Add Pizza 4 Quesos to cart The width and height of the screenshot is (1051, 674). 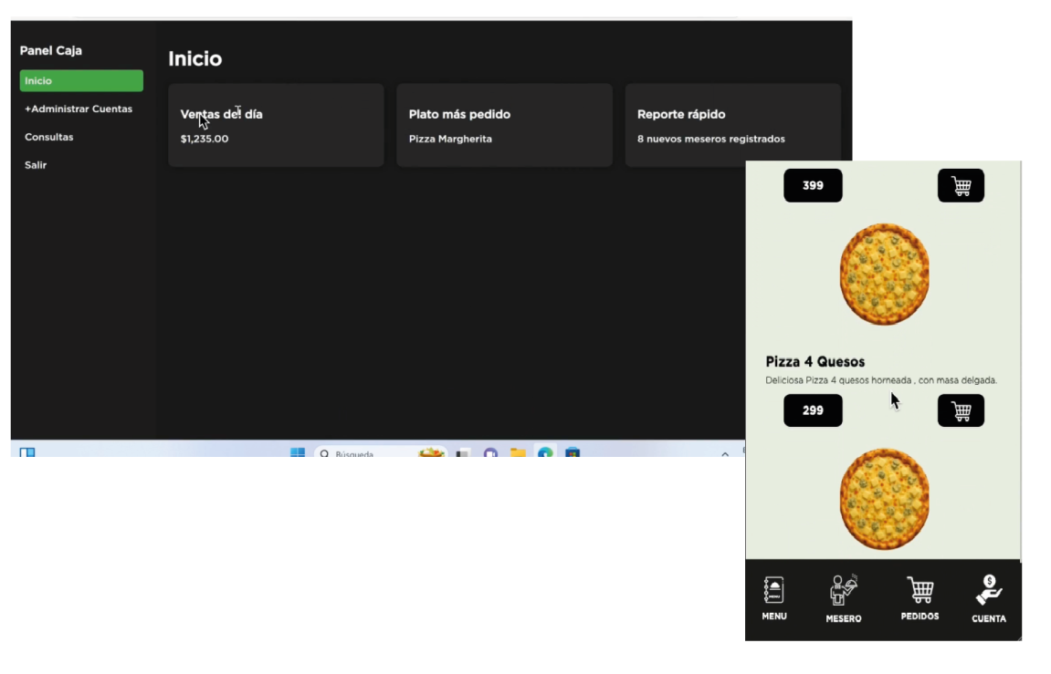coord(961,410)
